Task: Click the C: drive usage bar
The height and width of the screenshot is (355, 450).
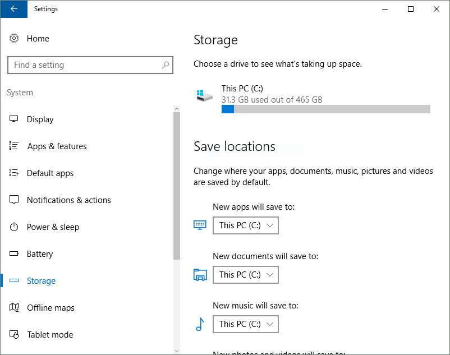Action: click(326, 109)
